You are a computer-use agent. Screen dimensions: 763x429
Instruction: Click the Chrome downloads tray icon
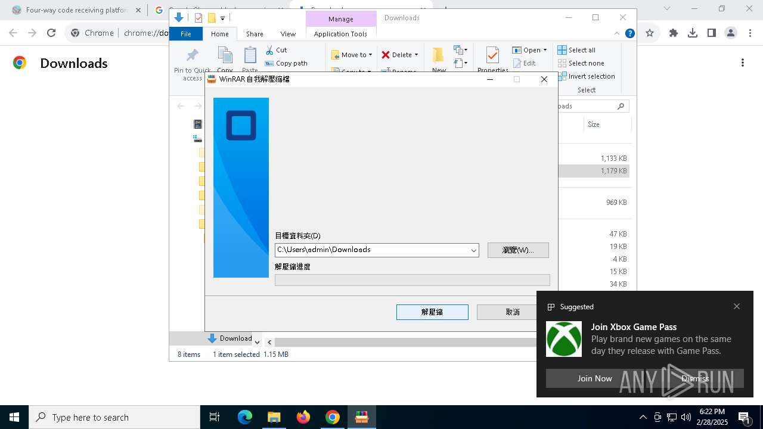click(693, 33)
